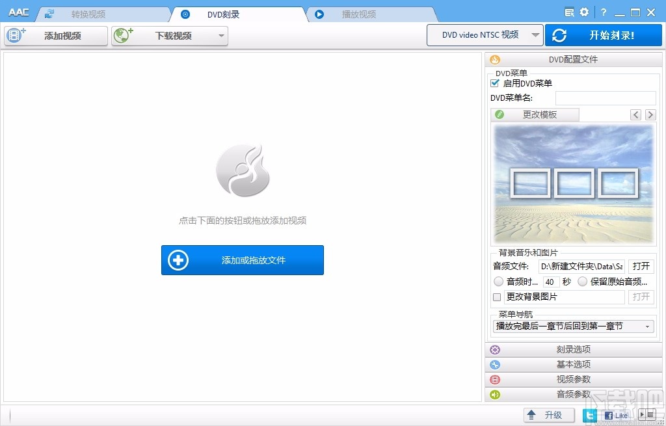Select the 音频时长 40 seconds option

(x=497, y=282)
